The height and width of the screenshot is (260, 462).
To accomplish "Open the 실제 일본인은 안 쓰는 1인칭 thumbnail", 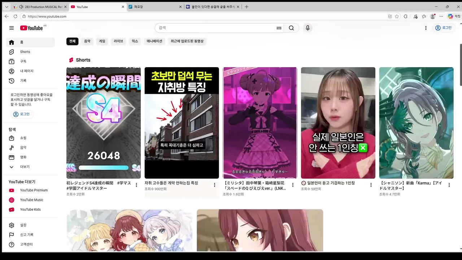I will tap(338, 123).
